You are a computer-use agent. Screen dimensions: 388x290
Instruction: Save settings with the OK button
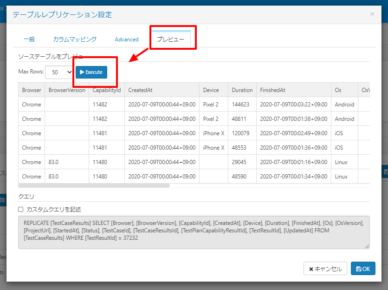(x=363, y=269)
